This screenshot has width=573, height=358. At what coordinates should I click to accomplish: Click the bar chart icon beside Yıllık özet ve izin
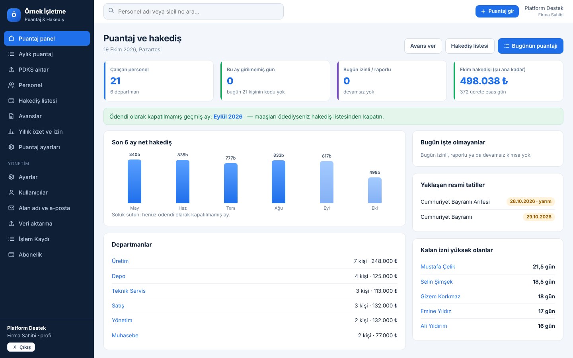tap(11, 132)
